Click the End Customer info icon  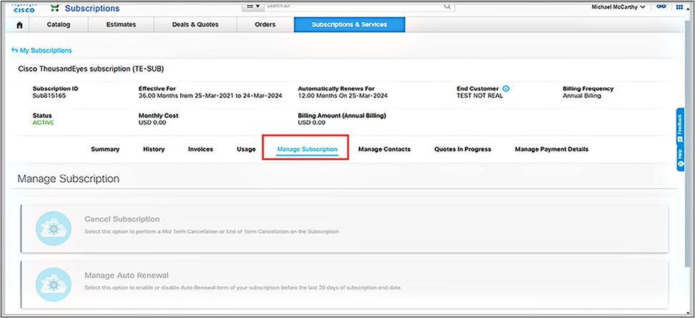pos(506,89)
